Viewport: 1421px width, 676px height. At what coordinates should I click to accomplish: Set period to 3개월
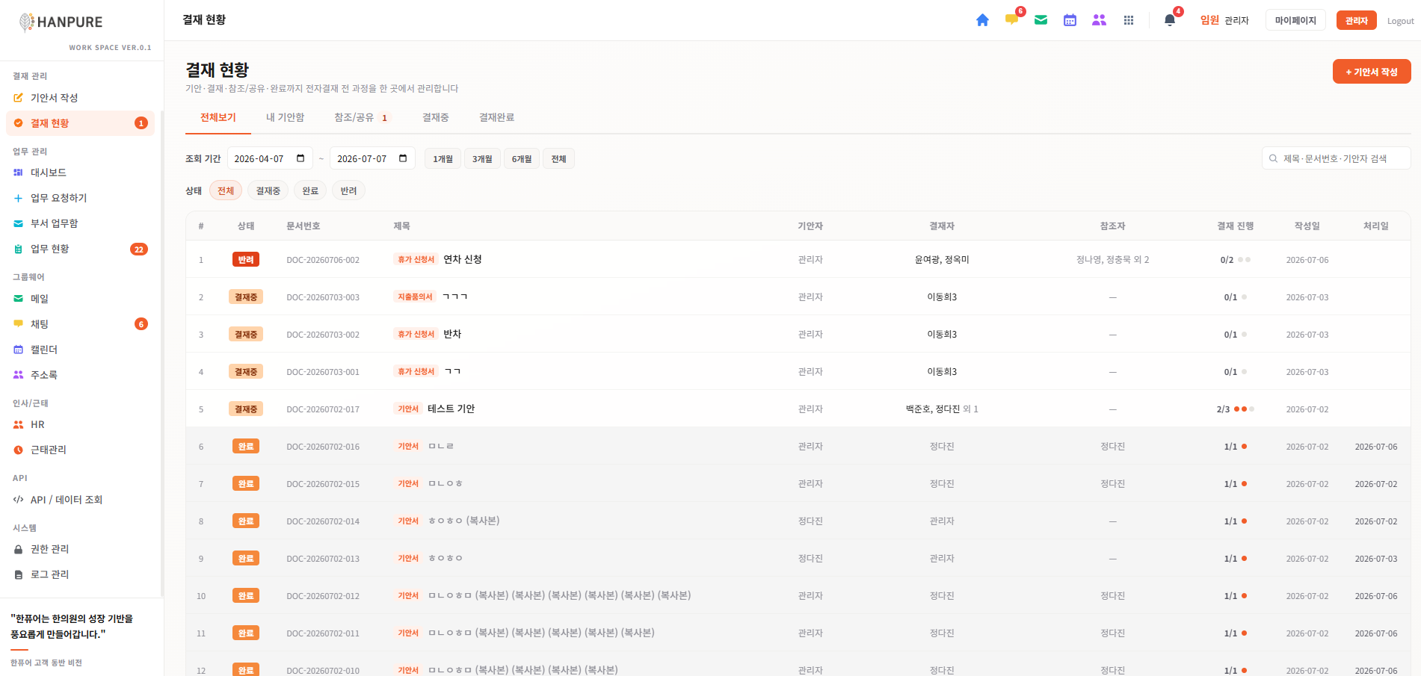point(482,158)
